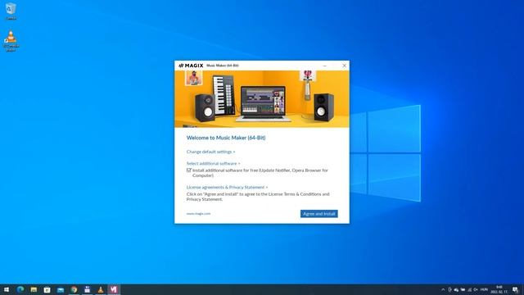This screenshot has width=524, height=295.
Task: Click the Music Maker banner image
Action: tap(262, 99)
